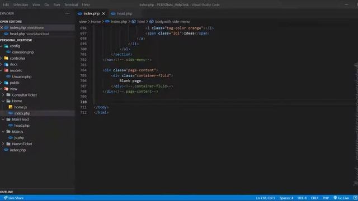Image resolution: width=358 pixels, height=201 pixels.
Task: Click the Usuario.php PHP file icon
Action: coord(8,77)
